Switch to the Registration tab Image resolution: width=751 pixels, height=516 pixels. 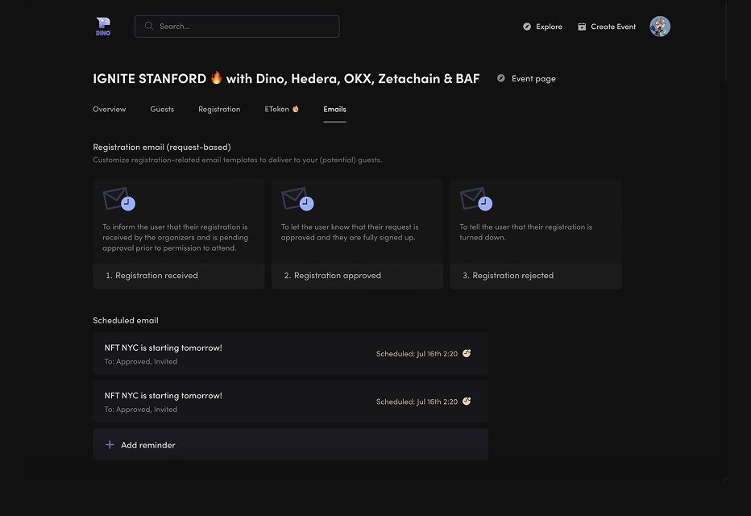[219, 109]
